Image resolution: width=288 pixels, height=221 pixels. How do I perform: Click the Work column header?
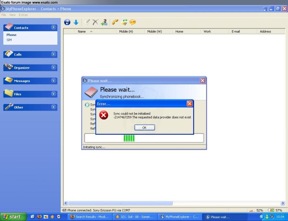[215, 31]
